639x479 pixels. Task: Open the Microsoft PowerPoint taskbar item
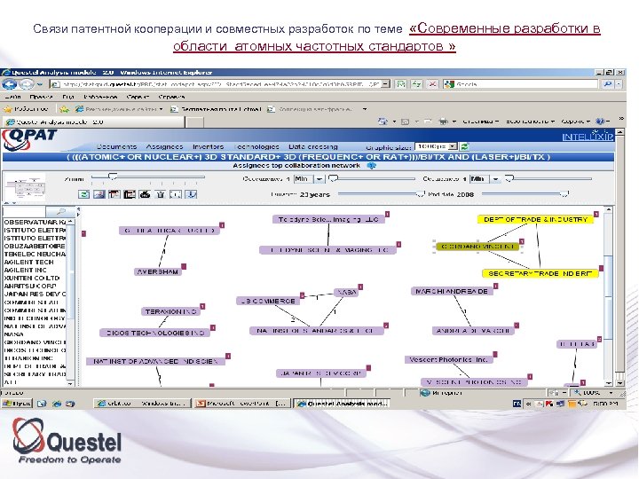click(x=242, y=404)
